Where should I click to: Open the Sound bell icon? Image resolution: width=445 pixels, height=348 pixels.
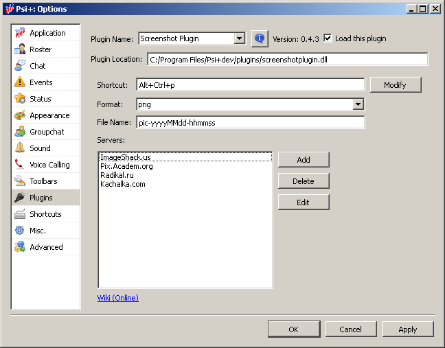[x=20, y=148]
